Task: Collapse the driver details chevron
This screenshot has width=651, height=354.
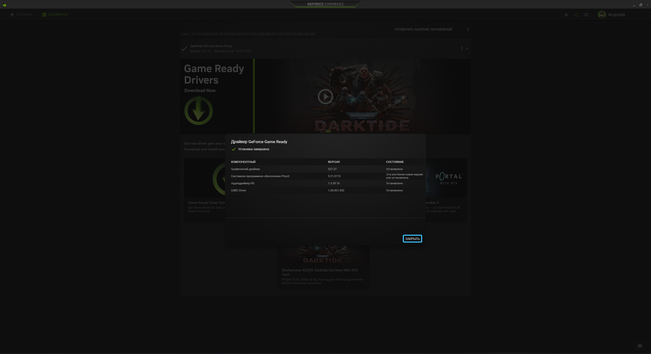Action: pos(467,49)
